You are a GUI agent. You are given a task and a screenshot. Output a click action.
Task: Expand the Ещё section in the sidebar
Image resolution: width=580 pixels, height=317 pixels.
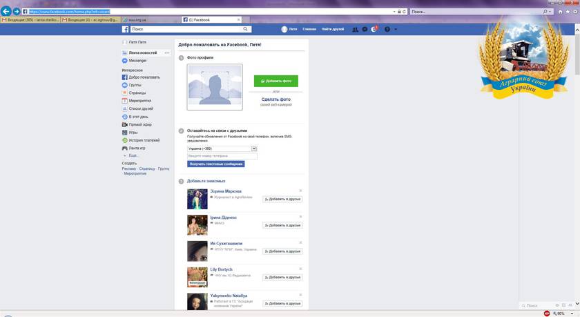click(131, 155)
